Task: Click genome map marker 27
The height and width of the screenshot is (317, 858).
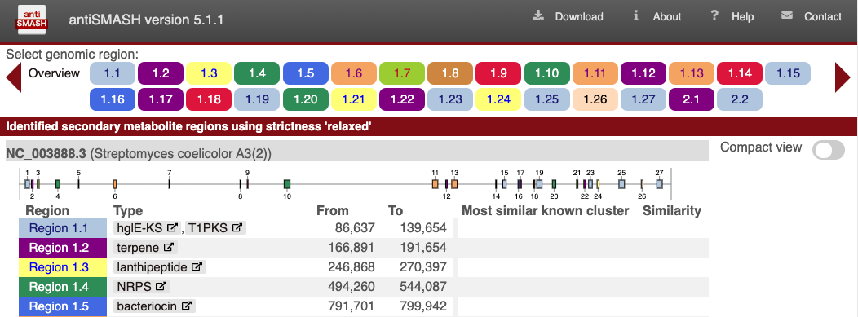Action: 659,184
